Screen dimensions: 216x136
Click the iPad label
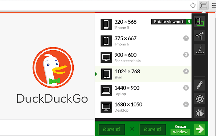point(119,77)
